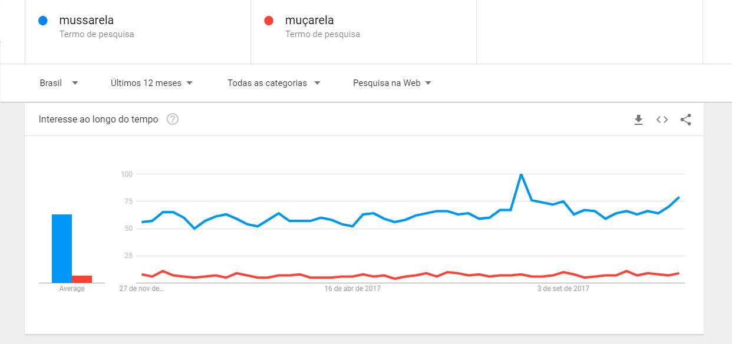732x344 pixels.
Task: Expand the Pesquisa na Web dropdown
Action: pyautogui.click(x=392, y=83)
